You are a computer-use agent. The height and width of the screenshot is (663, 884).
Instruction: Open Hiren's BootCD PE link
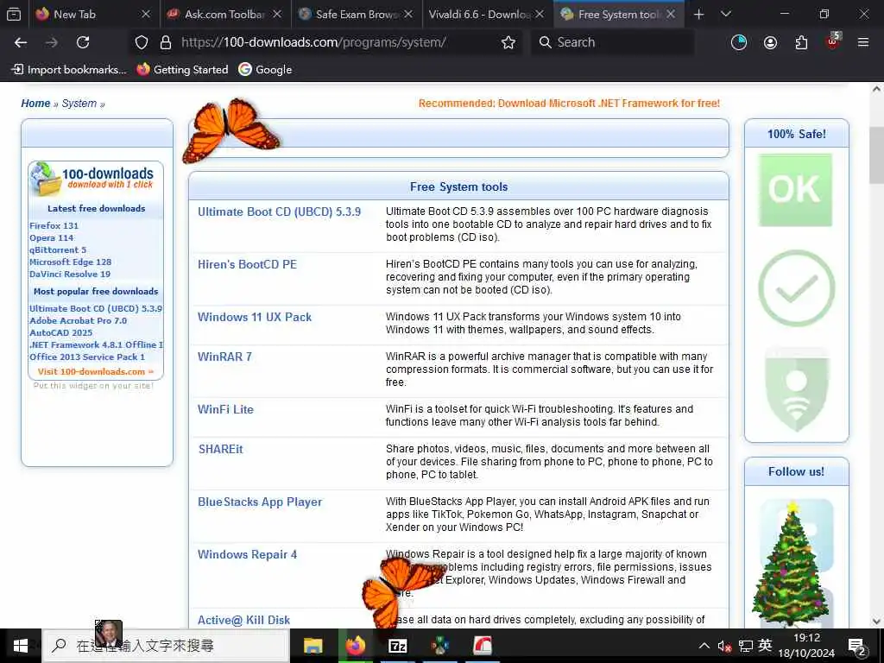point(247,264)
